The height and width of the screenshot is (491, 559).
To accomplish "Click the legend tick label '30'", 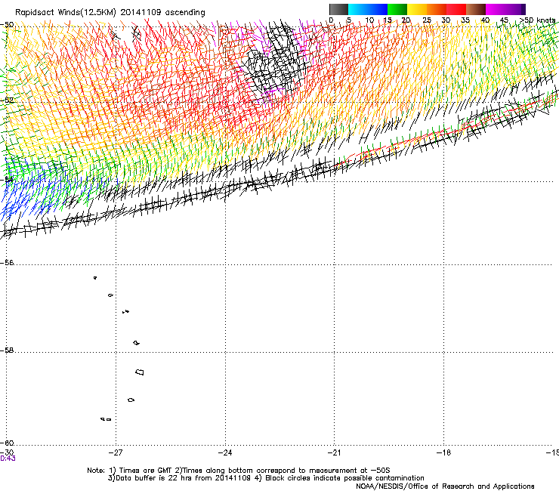I will tap(446, 20).
